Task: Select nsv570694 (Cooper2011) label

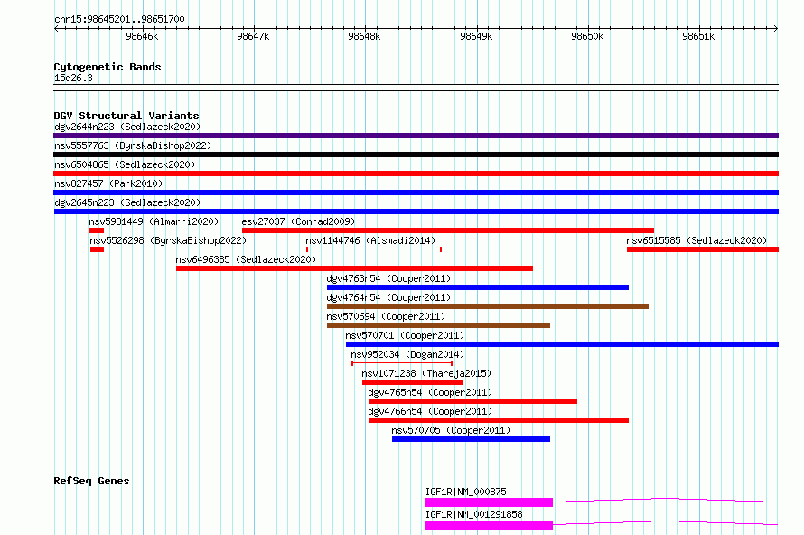Action: click(x=386, y=316)
